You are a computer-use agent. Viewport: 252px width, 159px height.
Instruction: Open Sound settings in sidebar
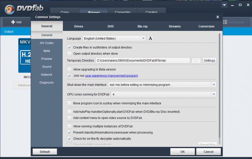pos(47,67)
